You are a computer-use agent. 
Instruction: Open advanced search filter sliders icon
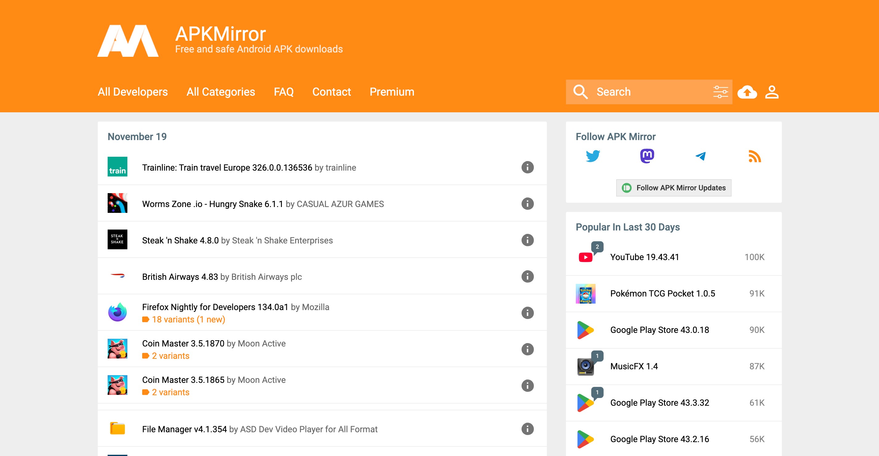(x=720, y=92)
